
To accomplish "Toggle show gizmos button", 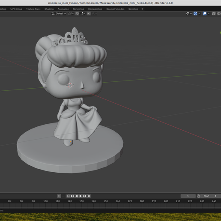I will [195, 14].
